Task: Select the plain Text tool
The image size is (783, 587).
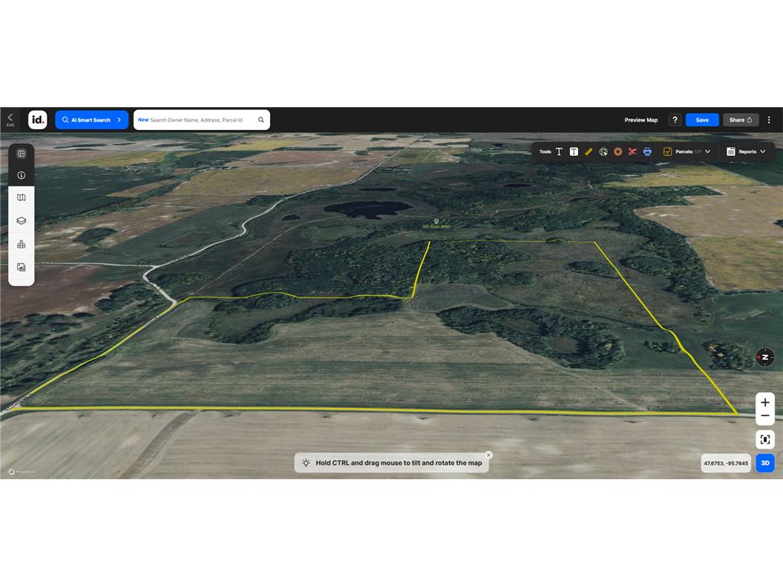Action: click(x=559, y=152)
